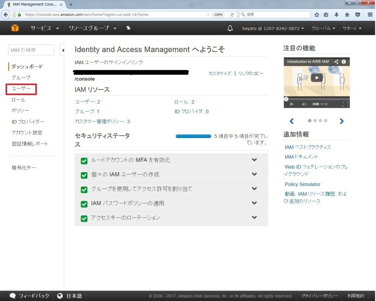Click the Pocket icon in toolbar

(358, 15)
